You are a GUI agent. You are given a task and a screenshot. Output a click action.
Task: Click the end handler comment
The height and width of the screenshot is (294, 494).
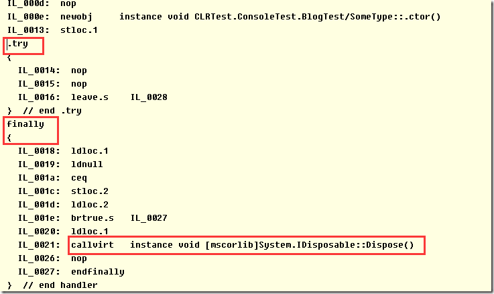(60, 285)
